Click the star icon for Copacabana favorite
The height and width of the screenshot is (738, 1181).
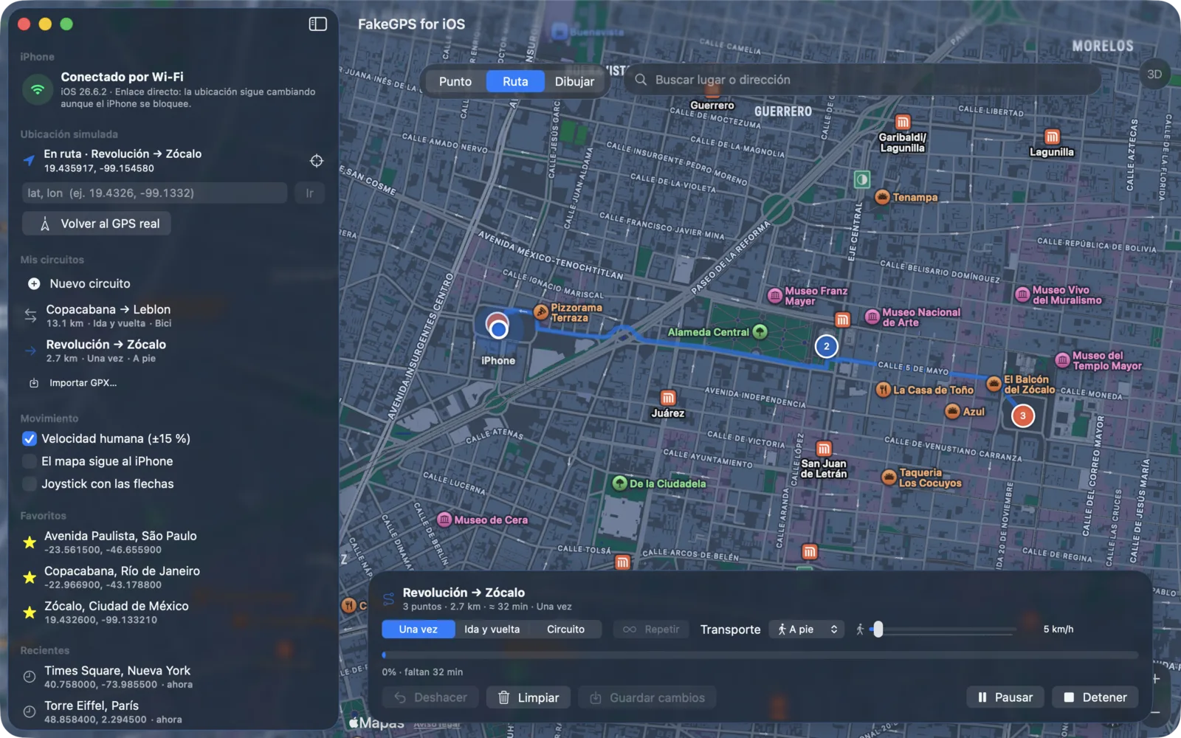click(x=30, y=577)
